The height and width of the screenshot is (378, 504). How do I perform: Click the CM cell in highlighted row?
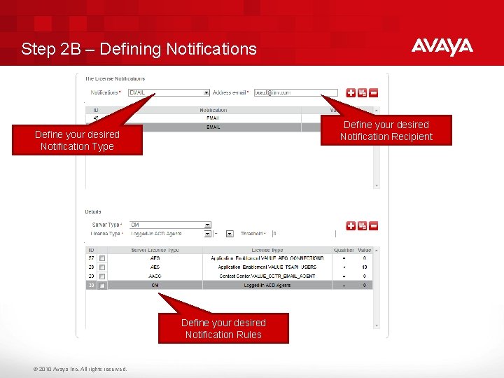155,285
